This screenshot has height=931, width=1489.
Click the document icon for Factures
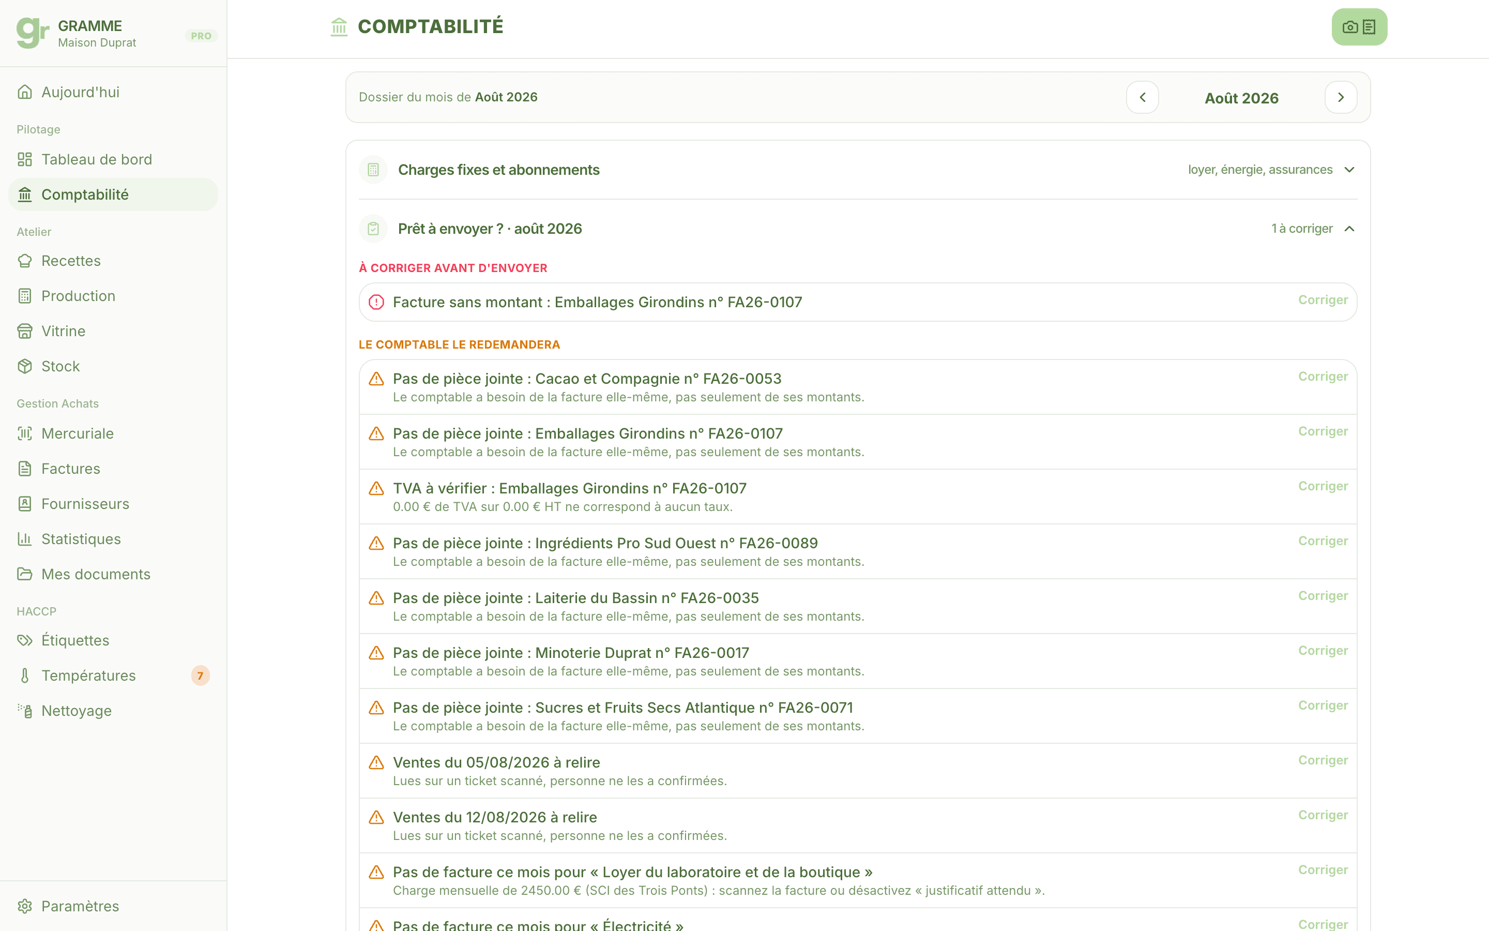coord(25,469)
